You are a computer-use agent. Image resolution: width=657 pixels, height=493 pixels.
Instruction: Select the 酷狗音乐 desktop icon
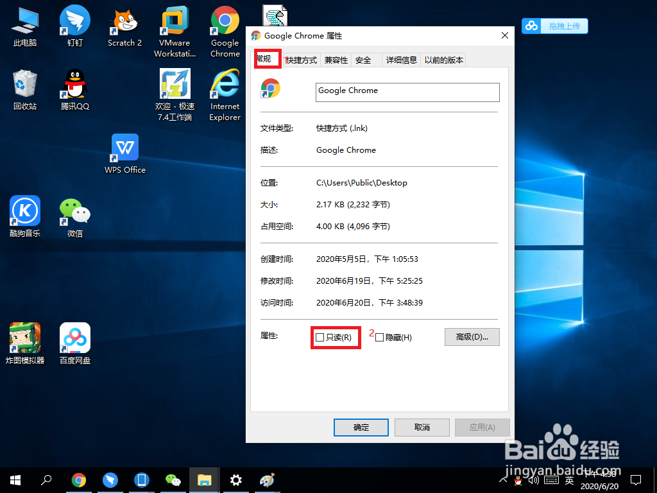pyautogui.click(x=25, y=217)
